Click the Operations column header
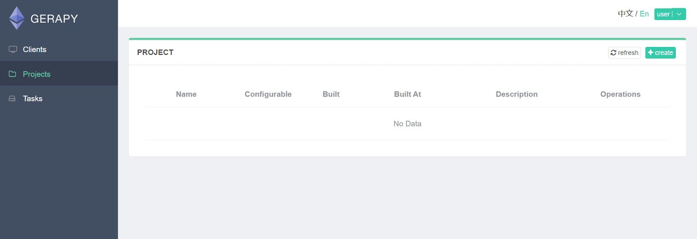Screen dimensions: 697x239 click(620, 94)
